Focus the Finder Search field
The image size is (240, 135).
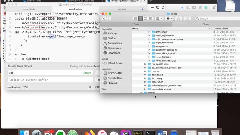[217, 18]
